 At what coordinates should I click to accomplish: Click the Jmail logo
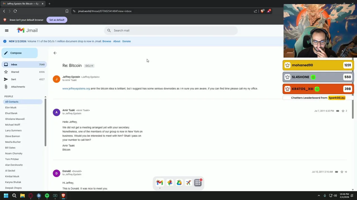pos(27,30)
